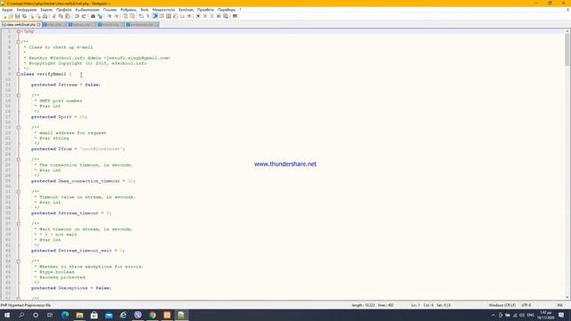Toggle synchronized vertical scrolling icon
571x321 pixels.
[125, 16]
